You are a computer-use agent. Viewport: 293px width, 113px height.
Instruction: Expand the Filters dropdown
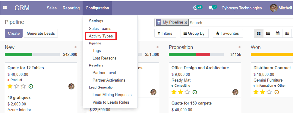(x=165, y=33)
